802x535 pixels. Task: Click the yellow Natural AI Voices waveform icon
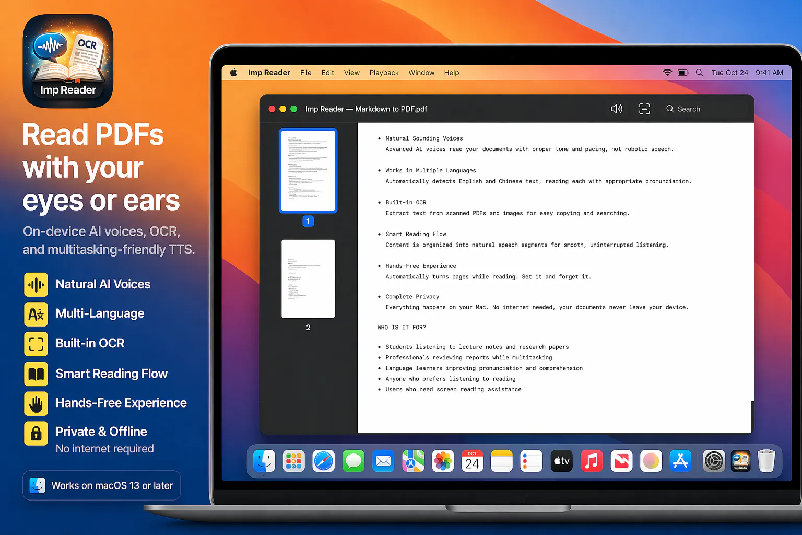(x=36, y=285)
